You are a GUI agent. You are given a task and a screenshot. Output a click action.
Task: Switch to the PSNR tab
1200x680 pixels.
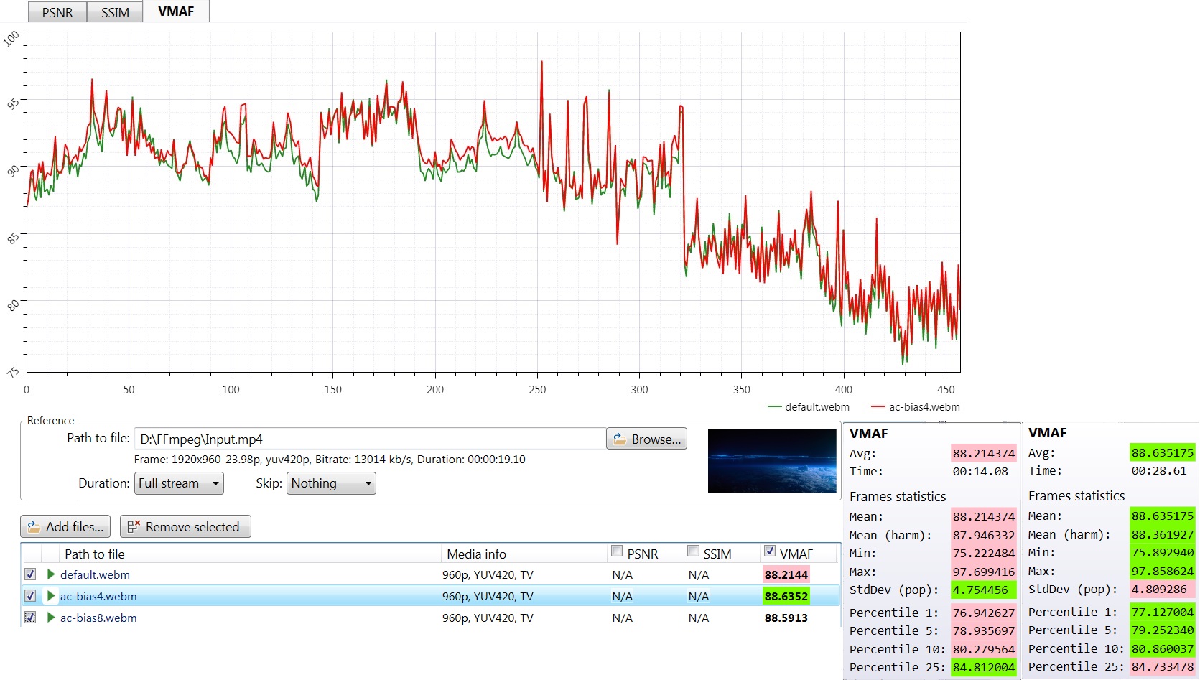57,12
